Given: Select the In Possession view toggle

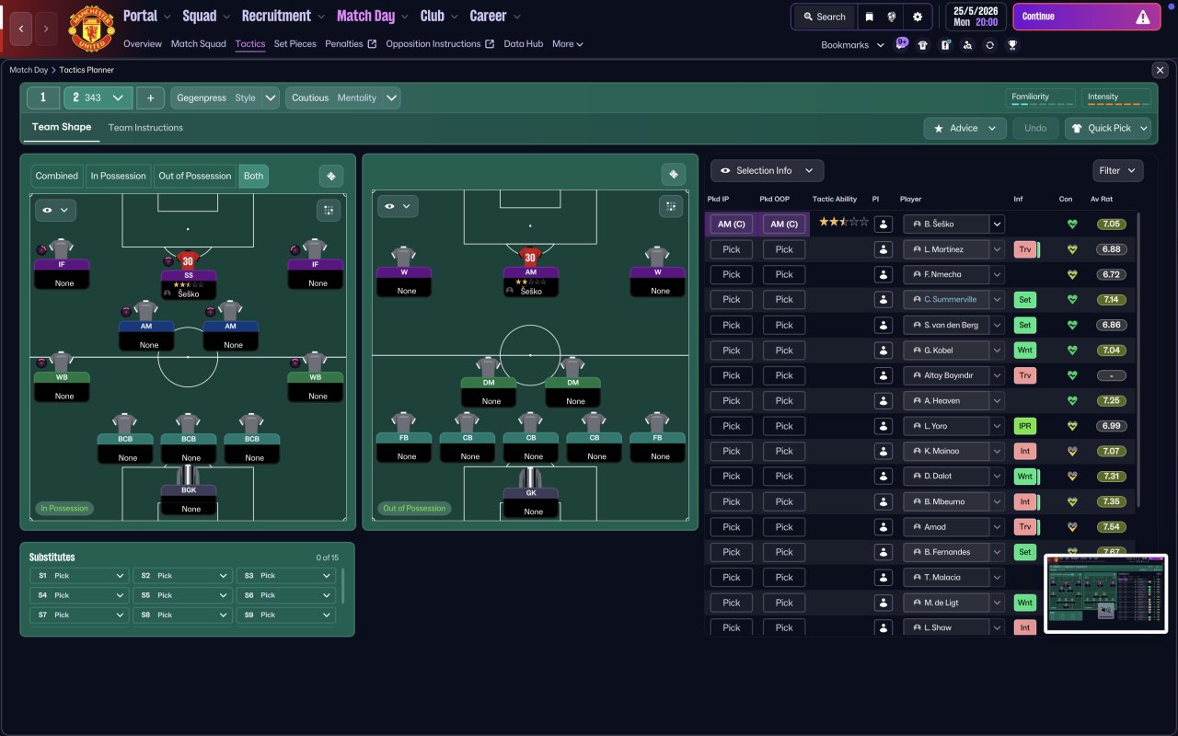Looking at the screenshot, I should [x=118, y=176].
